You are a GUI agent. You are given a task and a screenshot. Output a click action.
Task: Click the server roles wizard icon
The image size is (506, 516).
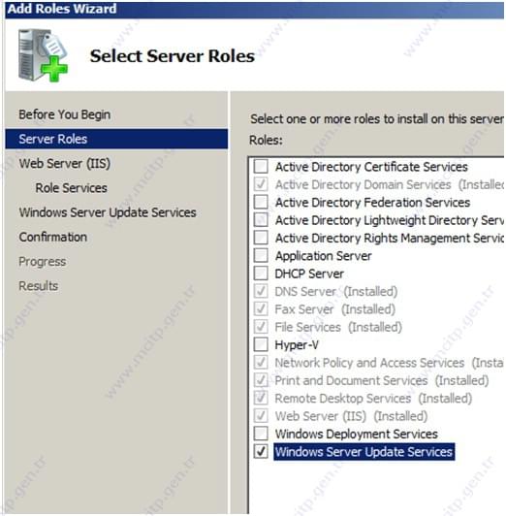click(x=43, y=55)
